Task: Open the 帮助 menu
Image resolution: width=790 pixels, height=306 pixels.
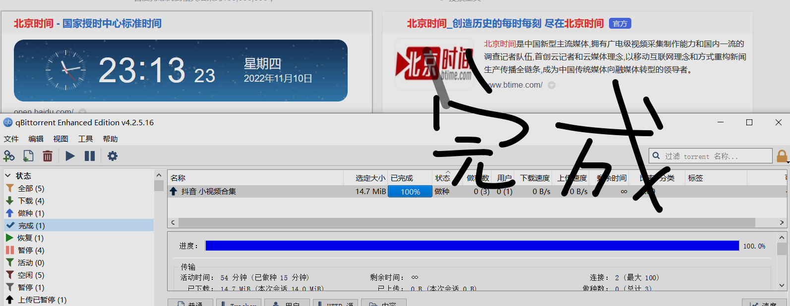Action: 110,139
